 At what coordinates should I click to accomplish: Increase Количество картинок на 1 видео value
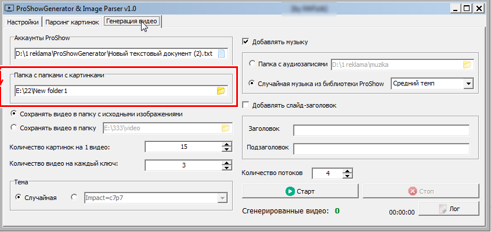click(226, 144)
